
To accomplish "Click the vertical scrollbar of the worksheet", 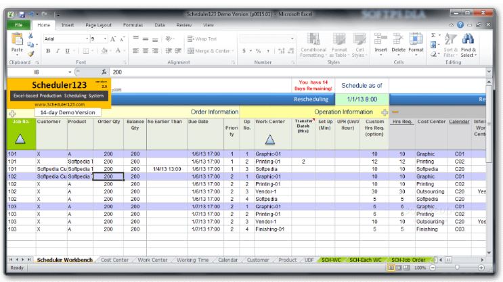I will tap(489, 166).
